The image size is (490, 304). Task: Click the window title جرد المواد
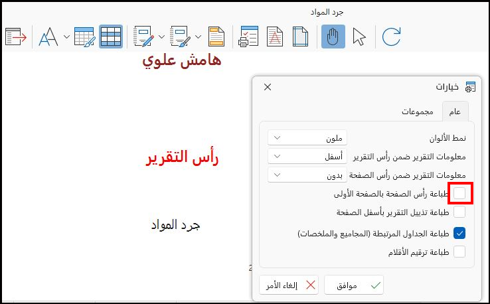pyautogui.click(x=327, y=12)
